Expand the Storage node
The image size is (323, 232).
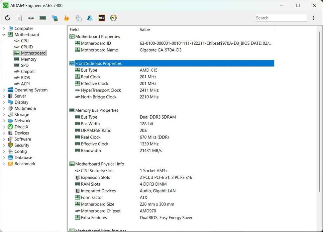pyautogui.click(x=4, y=115)
